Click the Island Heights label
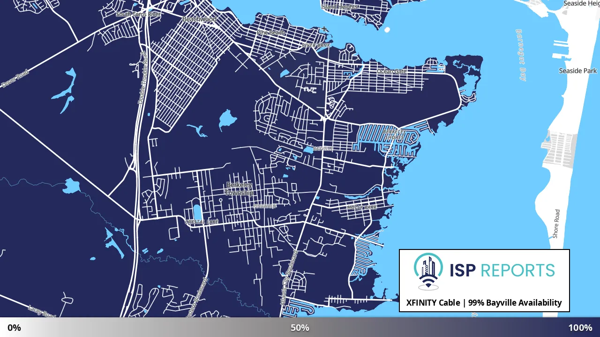The image size is (600, 337). pyautogui.click(x=339, y=7)
